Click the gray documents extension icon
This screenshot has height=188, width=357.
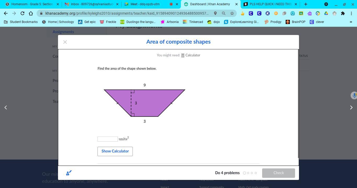(x=284, y=13)
